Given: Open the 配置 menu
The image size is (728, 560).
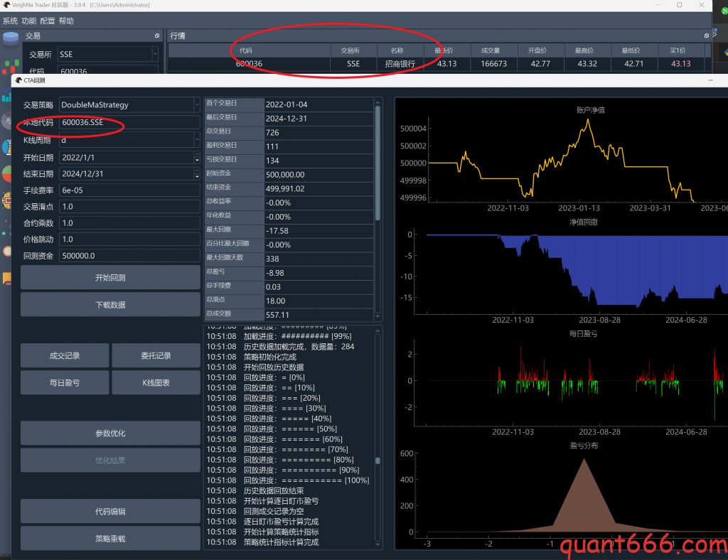Looking at the screenshot, I should pos(48,21).
